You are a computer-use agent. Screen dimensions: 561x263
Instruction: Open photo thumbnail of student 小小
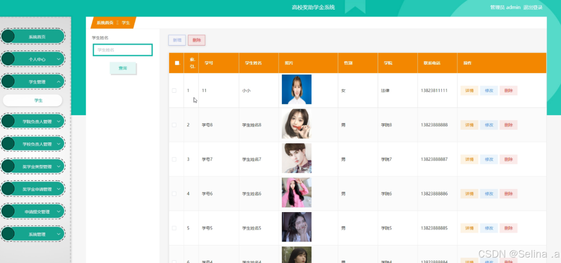click(x=297, y=89)
